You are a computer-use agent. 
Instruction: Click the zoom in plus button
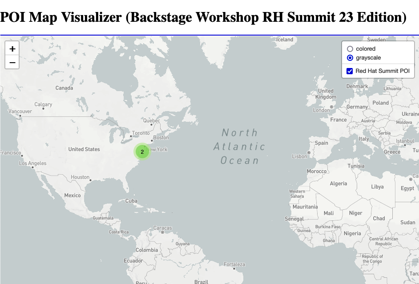(12, 49)
